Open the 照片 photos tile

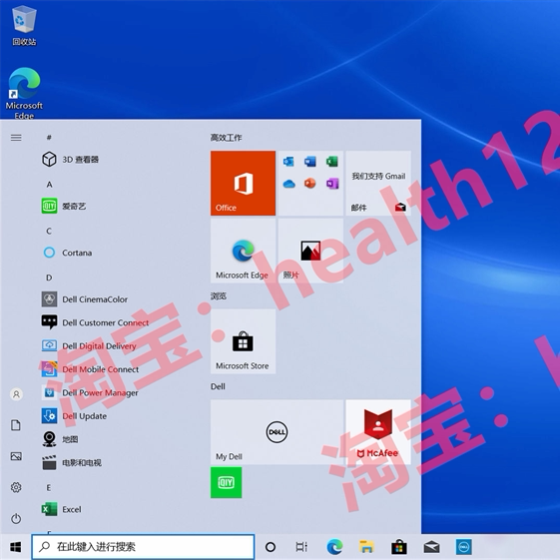[310, 251]
